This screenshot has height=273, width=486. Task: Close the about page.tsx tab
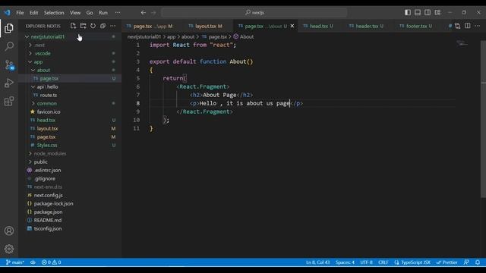pyautogui.click(x=292, y=26)
